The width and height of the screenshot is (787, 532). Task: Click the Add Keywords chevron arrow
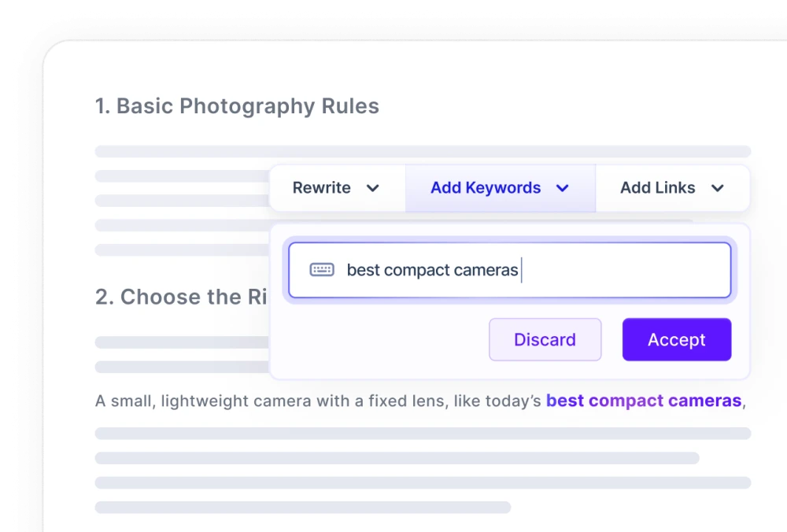pos(563,188)
